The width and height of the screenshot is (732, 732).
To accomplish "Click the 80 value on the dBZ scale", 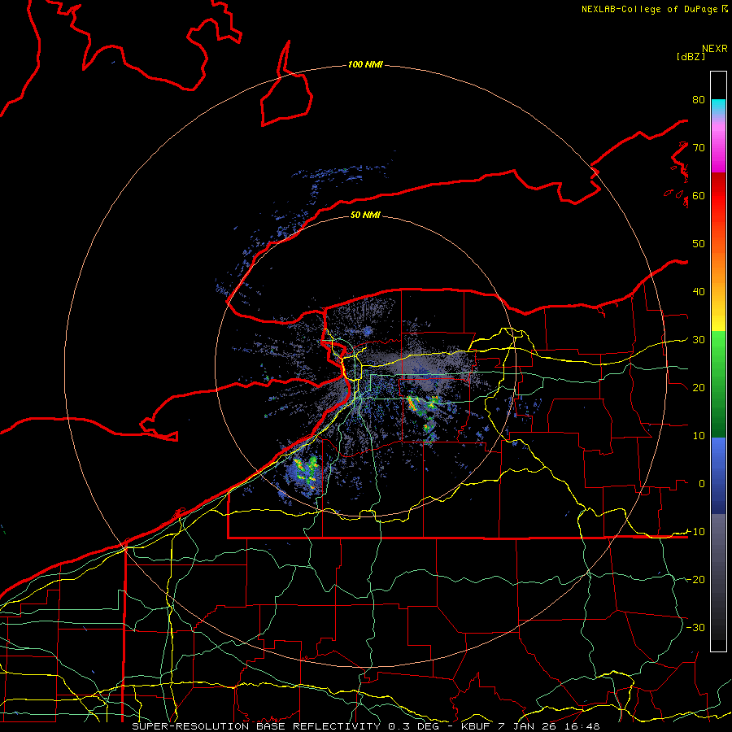I will pyautogui.click(x=699, y=99).
